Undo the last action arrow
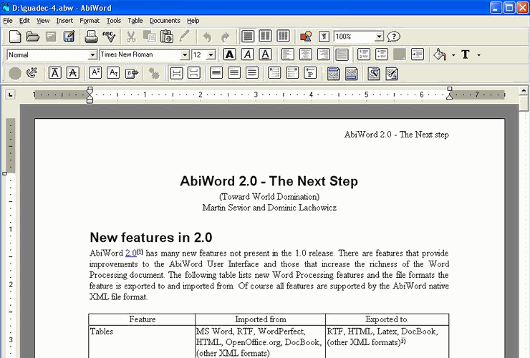 (x=207, y=37)
